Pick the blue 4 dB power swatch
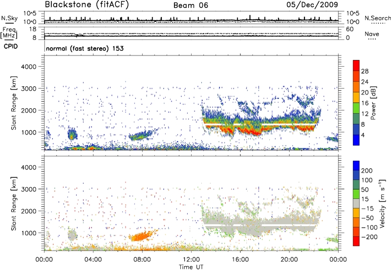Viewport: 391px width, 270px height. pyautogui.click(x=356, y=140)
